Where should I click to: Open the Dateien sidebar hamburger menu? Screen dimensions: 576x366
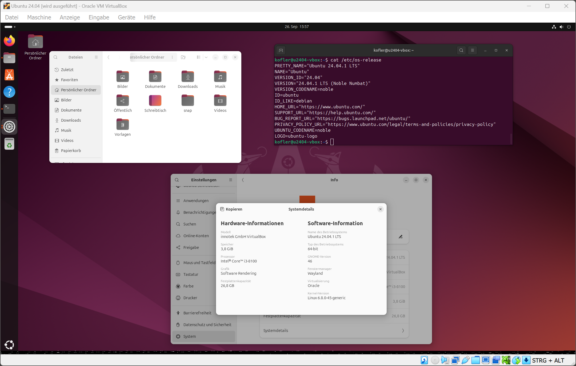96,57
